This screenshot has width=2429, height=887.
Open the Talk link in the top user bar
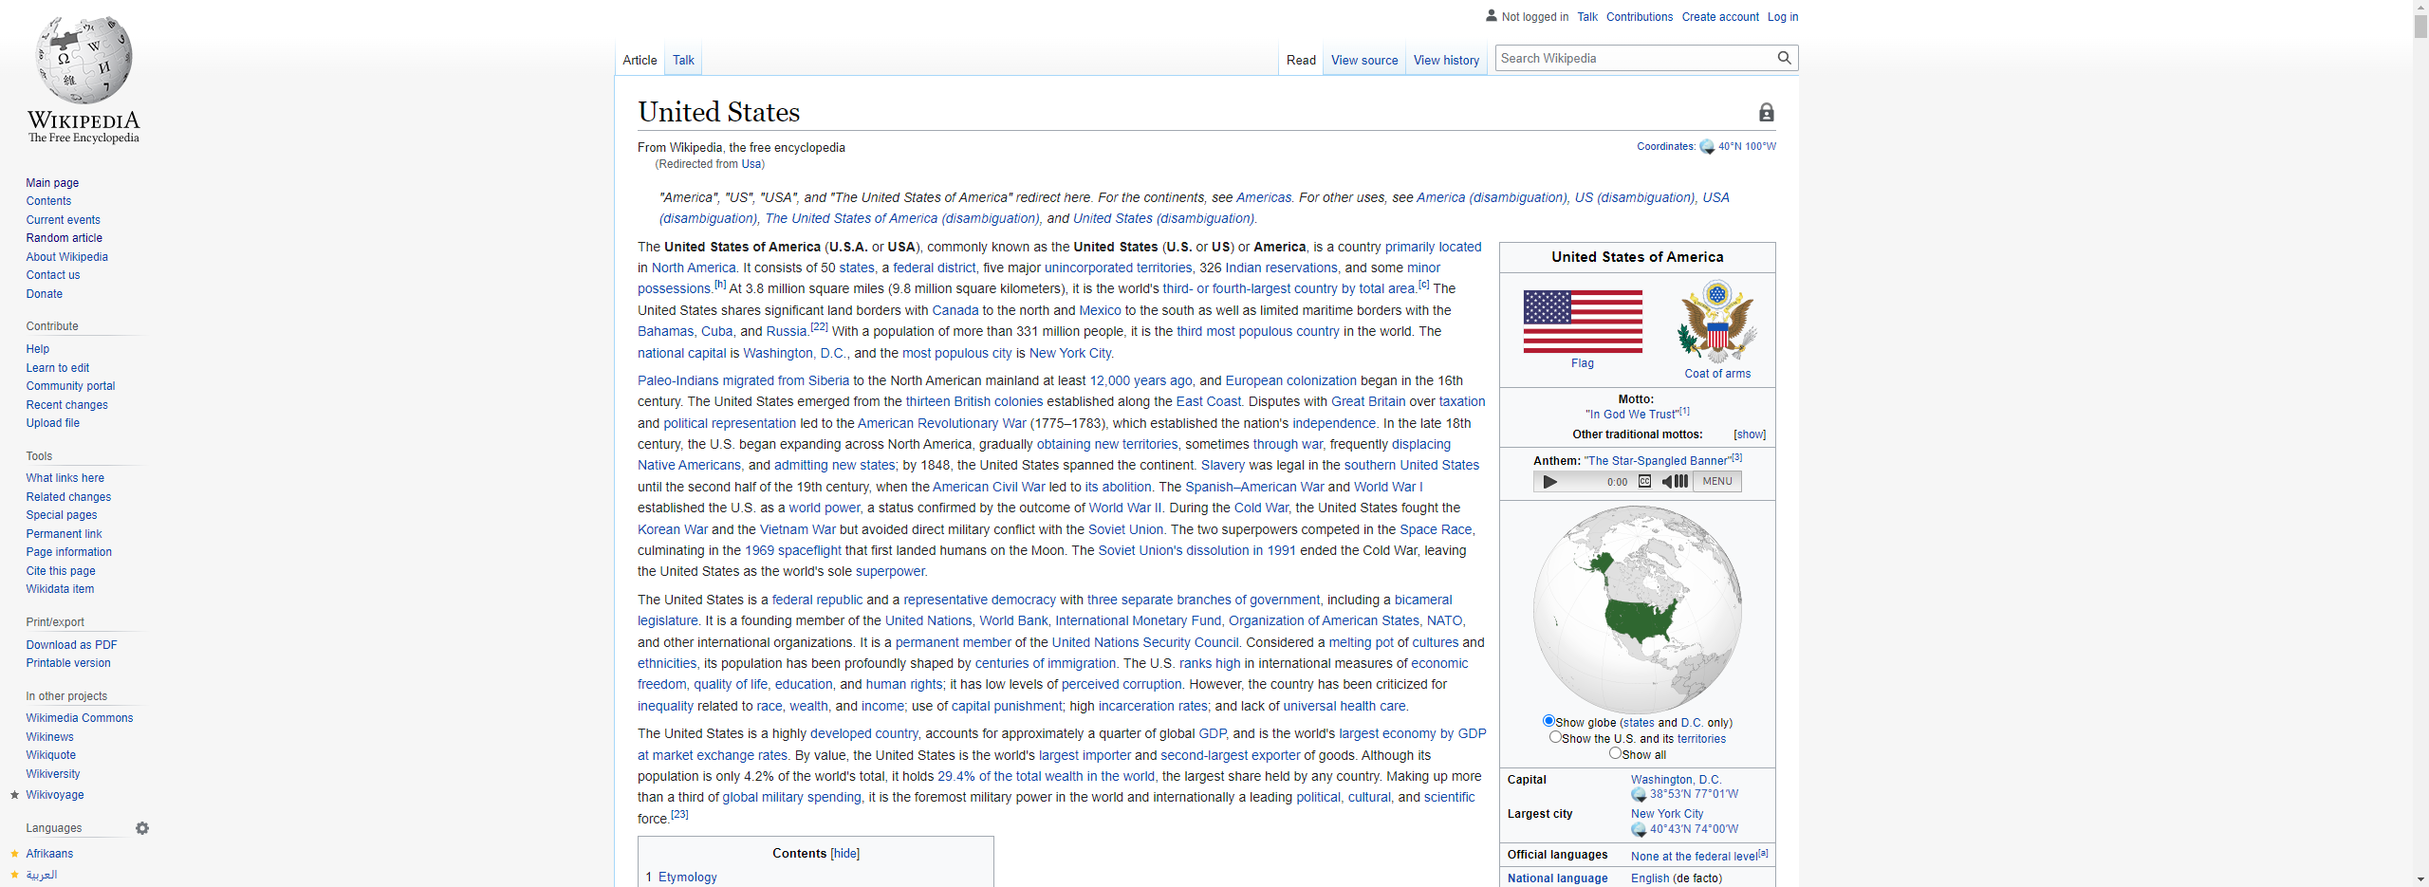[x=1587, y=17]
